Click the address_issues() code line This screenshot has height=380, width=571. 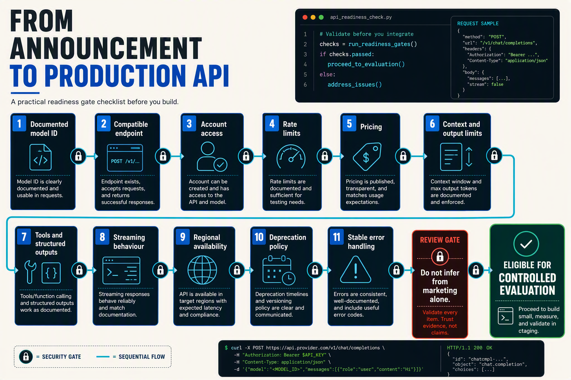coord(355,85)
